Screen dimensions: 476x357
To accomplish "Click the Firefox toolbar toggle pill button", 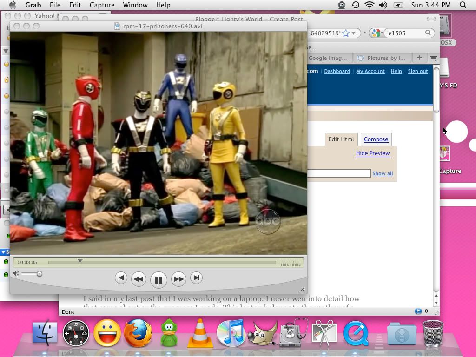I will (x=431, y=19).
